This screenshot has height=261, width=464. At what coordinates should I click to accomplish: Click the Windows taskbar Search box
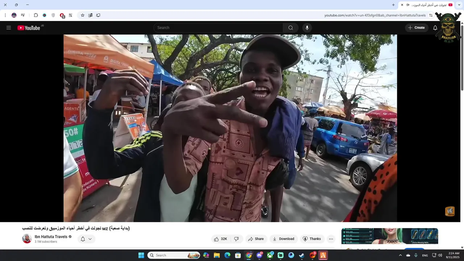(174, 255)
